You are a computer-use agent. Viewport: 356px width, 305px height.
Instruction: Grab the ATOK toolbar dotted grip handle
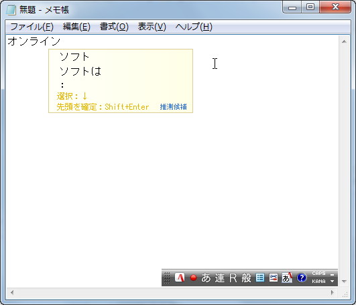167,278
